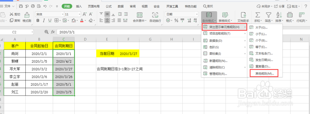Click the 分享 share button
The image size is (310, 114).
click(x=280, y=6)
